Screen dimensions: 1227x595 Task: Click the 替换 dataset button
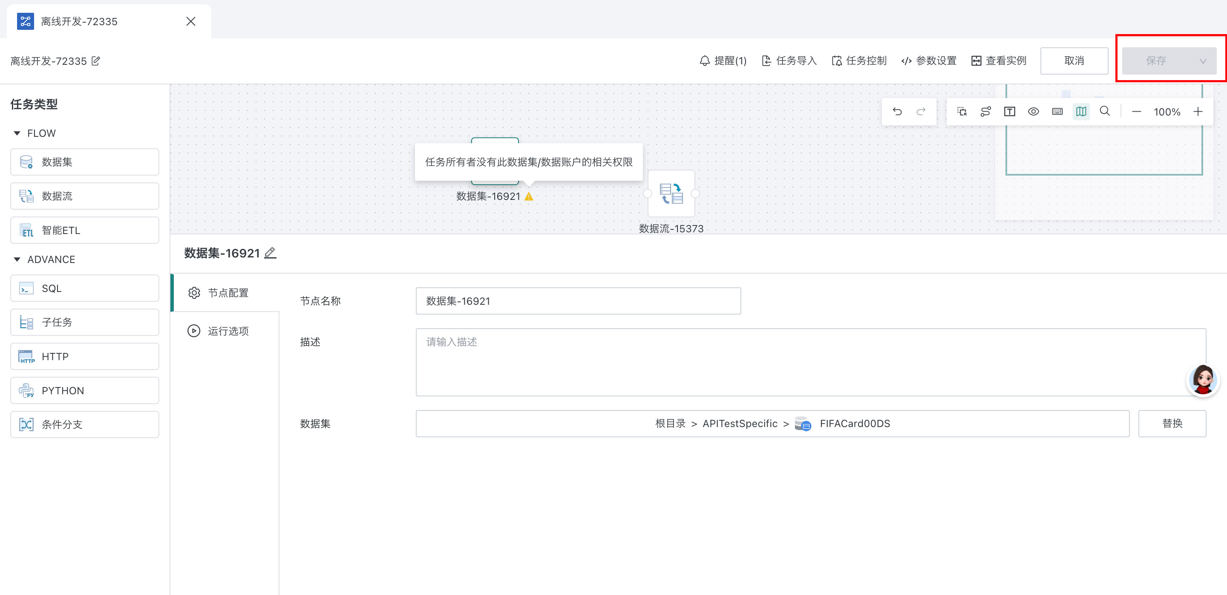[1172, 424]
